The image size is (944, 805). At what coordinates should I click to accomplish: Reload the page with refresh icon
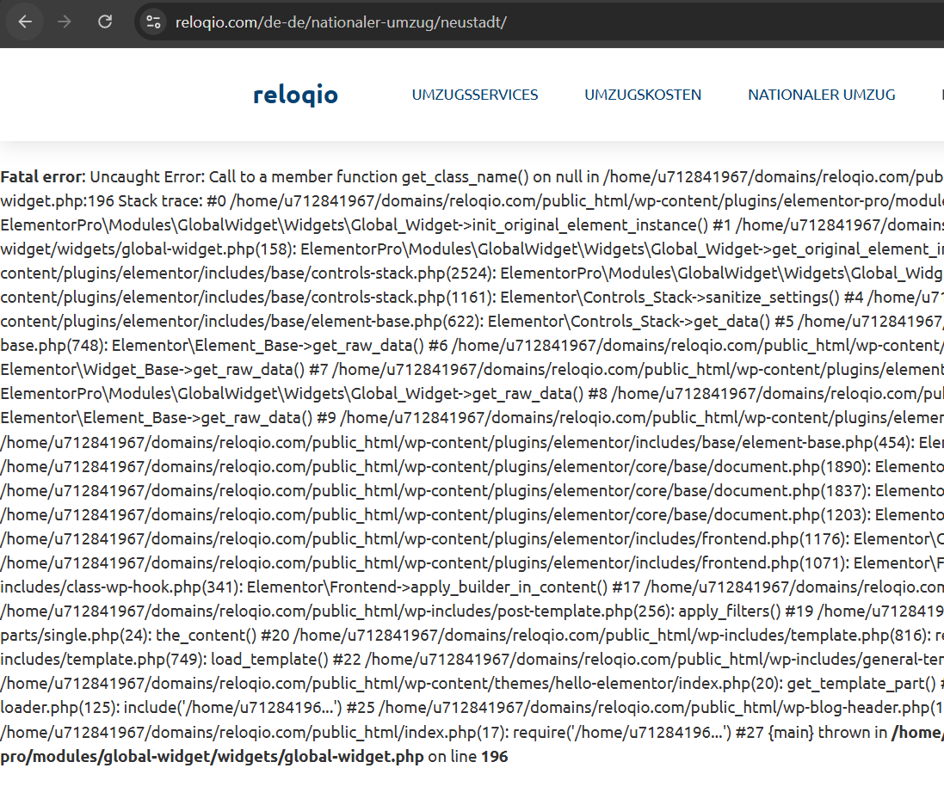pyautogui.click(x=105, y=22)
